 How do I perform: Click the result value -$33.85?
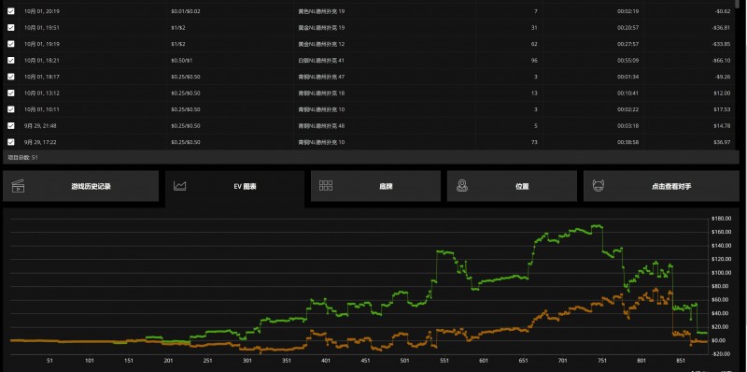(x=721, y=44)
